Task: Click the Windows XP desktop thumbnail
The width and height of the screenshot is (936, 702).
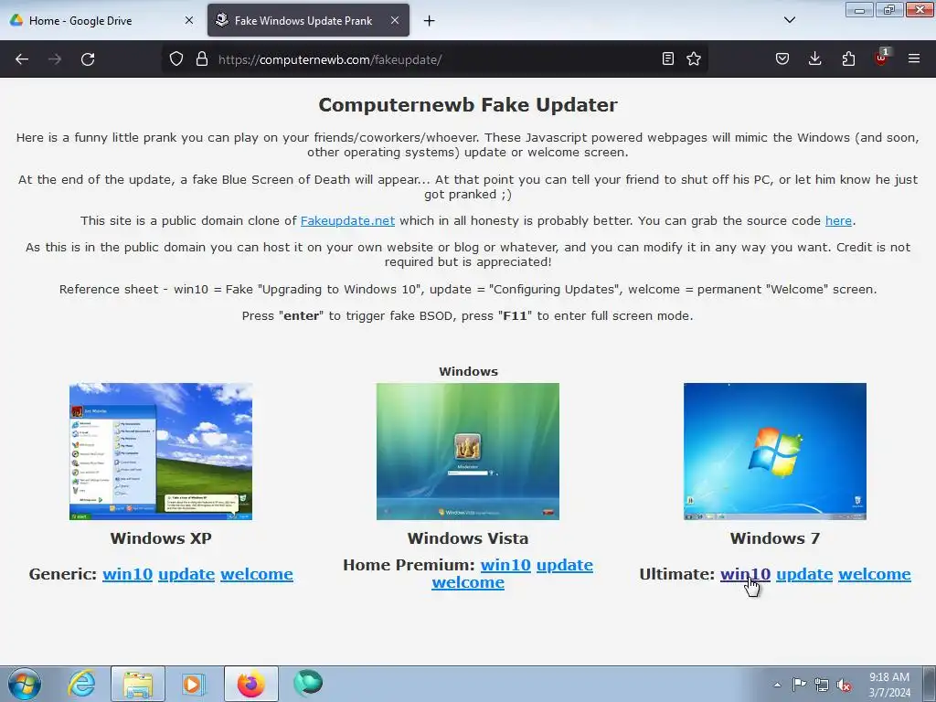Action: point(161,452)
